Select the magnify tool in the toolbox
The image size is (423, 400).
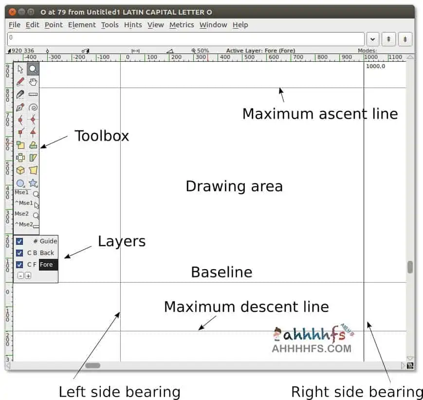click(32, 69)
